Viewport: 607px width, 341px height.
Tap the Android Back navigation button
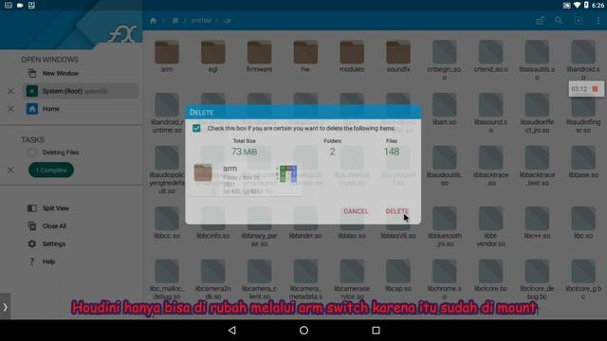coord(231,331)
